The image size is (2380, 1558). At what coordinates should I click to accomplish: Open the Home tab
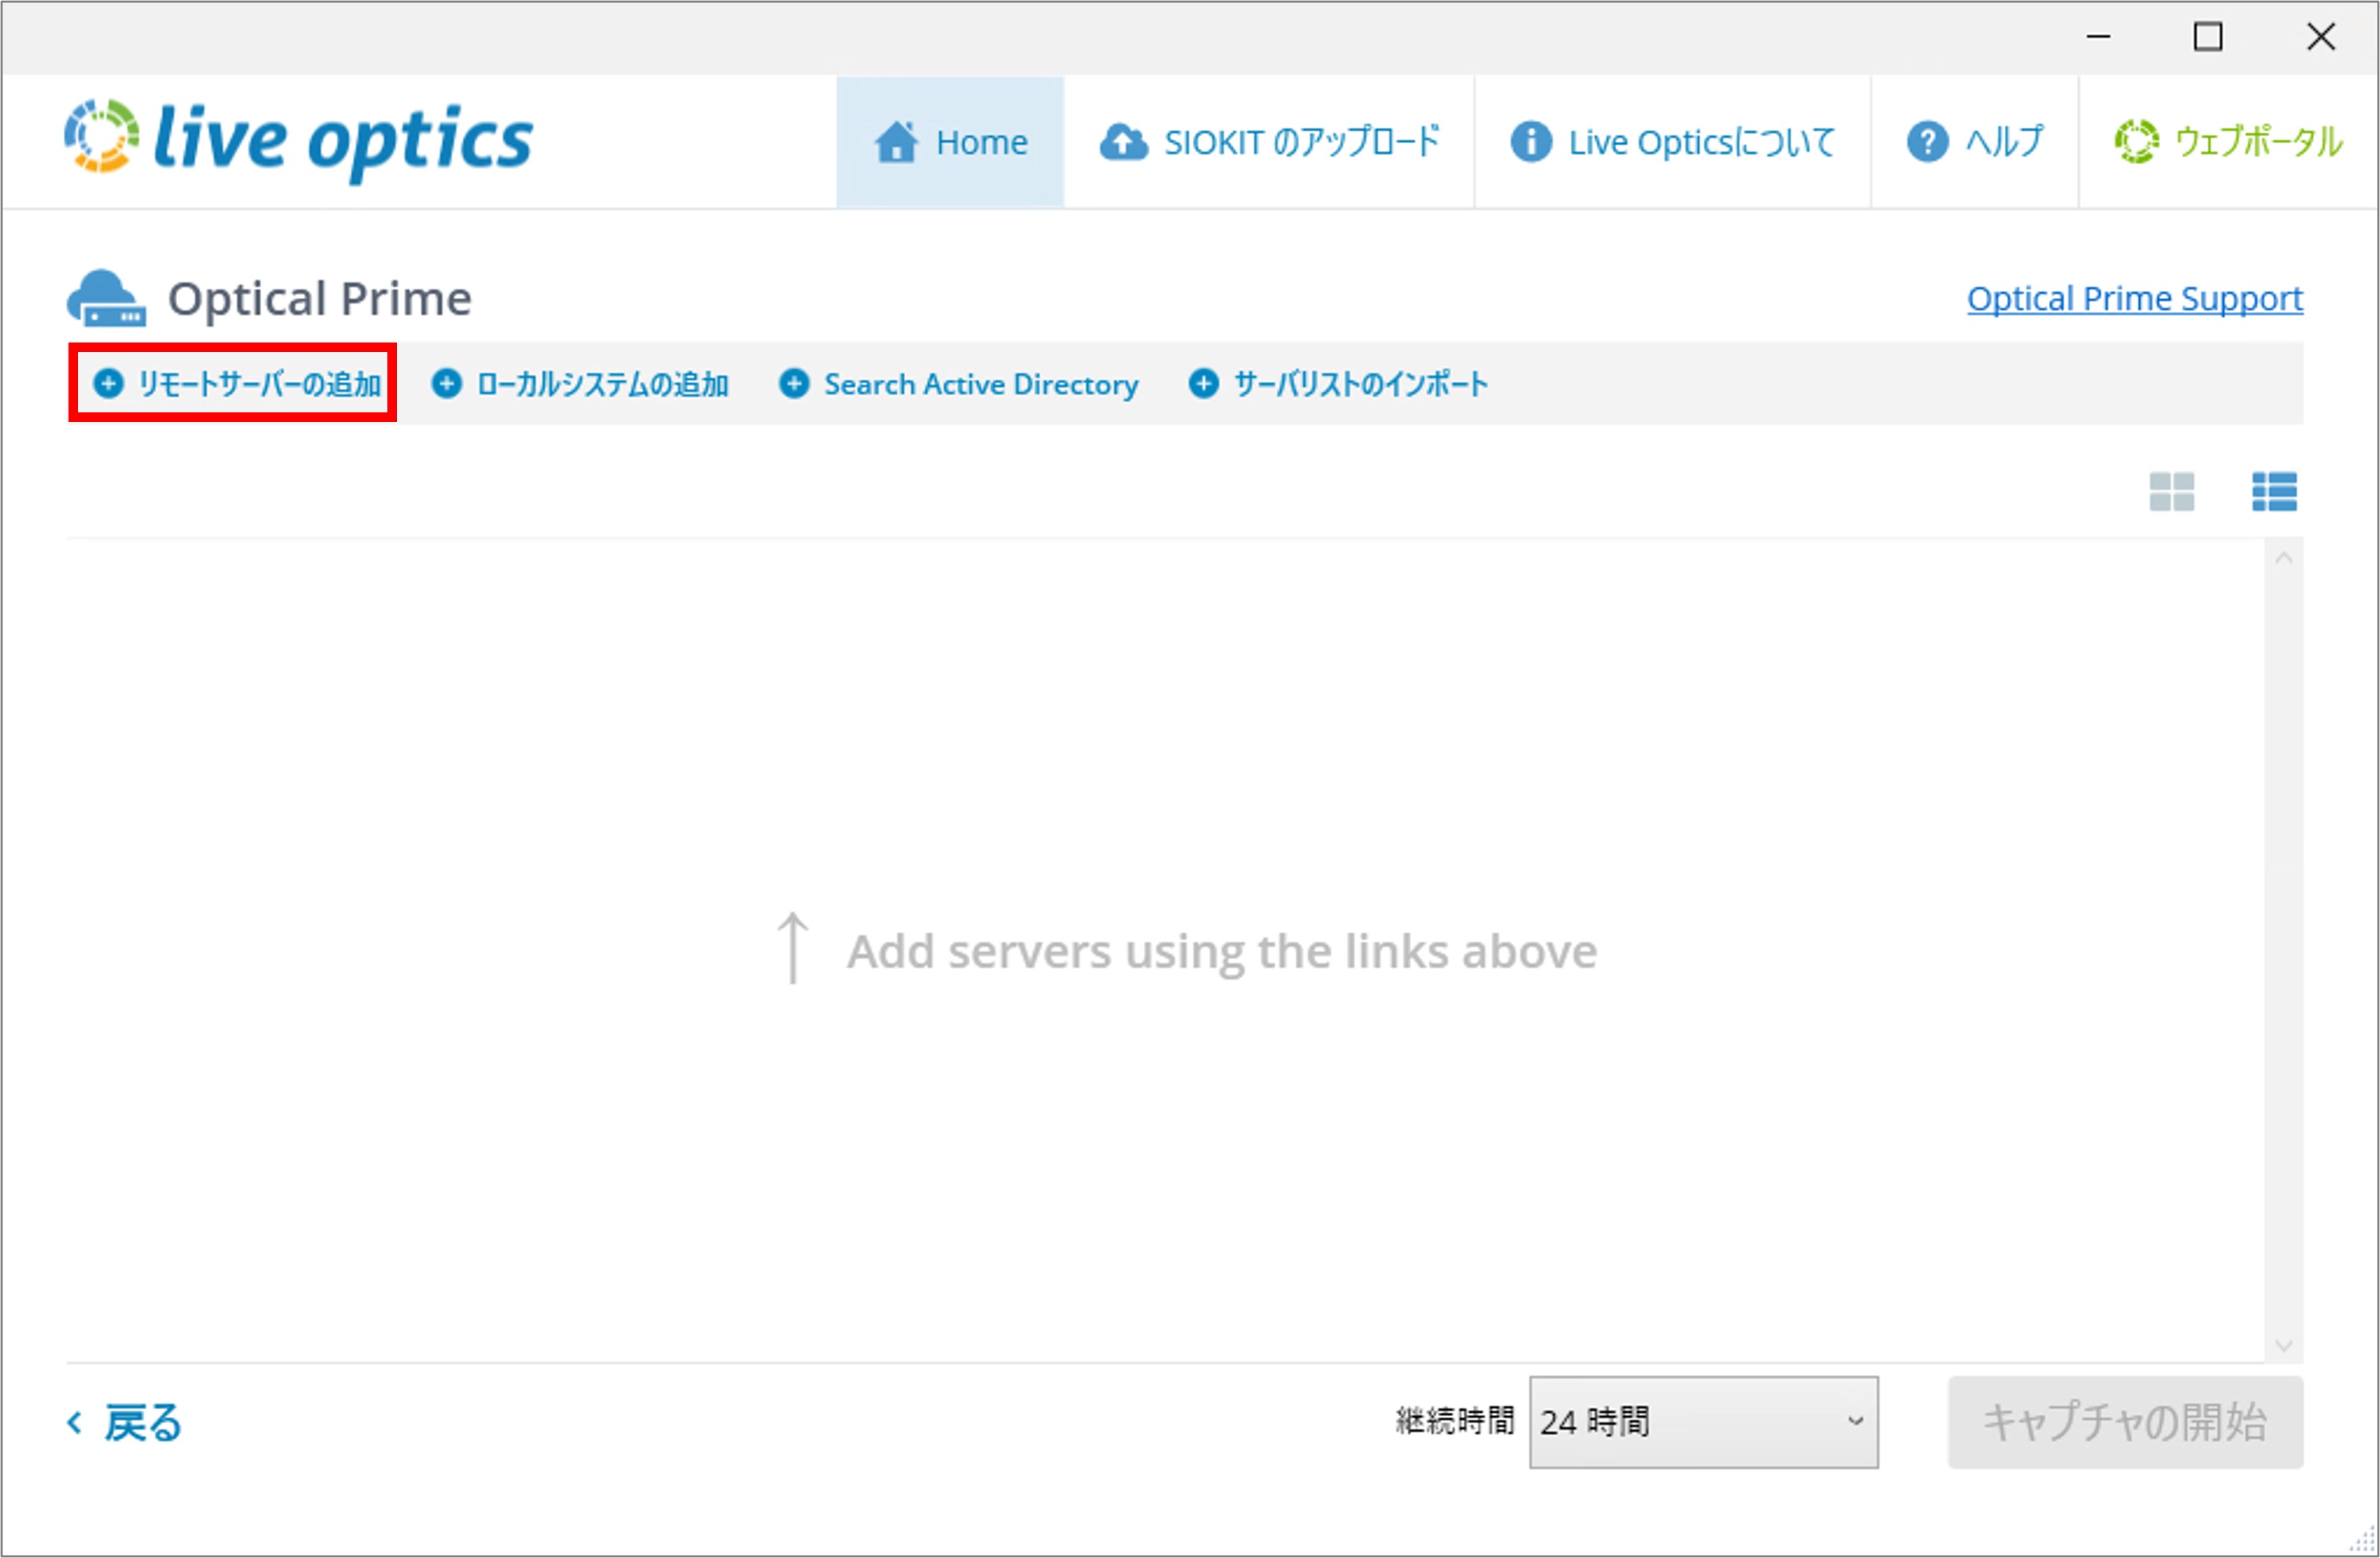pos(950,142)
